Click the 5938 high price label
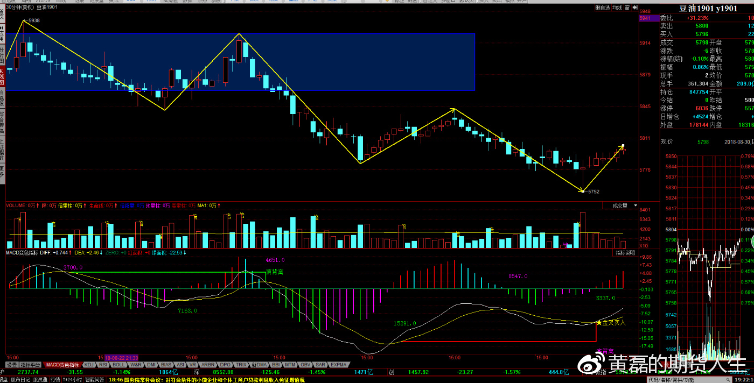 click(x=33, y=20)
